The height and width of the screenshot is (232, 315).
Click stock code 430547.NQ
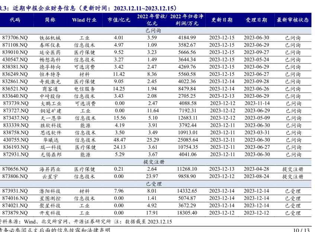[15, 59]
